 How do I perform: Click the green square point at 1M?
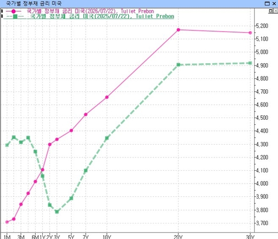pos(7,145)
